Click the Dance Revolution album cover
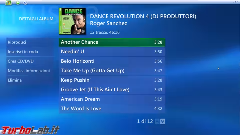 tap(72, 21)
